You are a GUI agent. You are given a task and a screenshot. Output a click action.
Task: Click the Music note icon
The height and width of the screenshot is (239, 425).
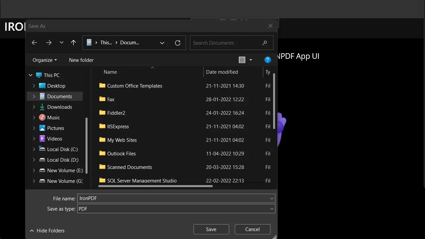(x=42, y=117)
